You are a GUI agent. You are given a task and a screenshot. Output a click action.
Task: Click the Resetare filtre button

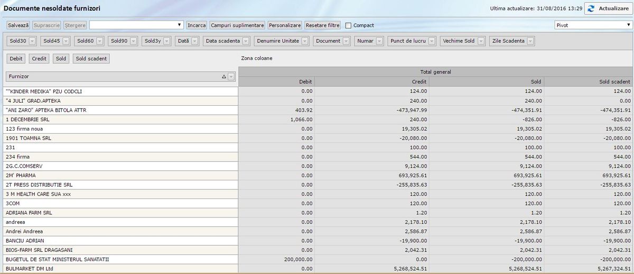click(323, 25)
